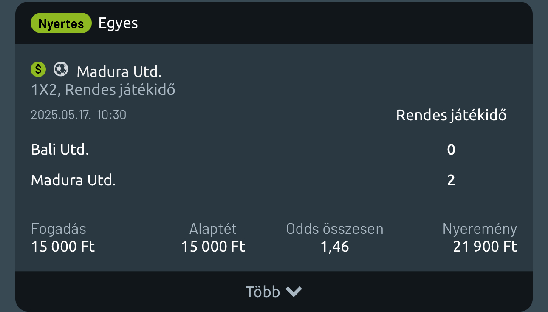Click Bali Utd. score of 0
548x312 pixels.
click(x=451, y=150)
